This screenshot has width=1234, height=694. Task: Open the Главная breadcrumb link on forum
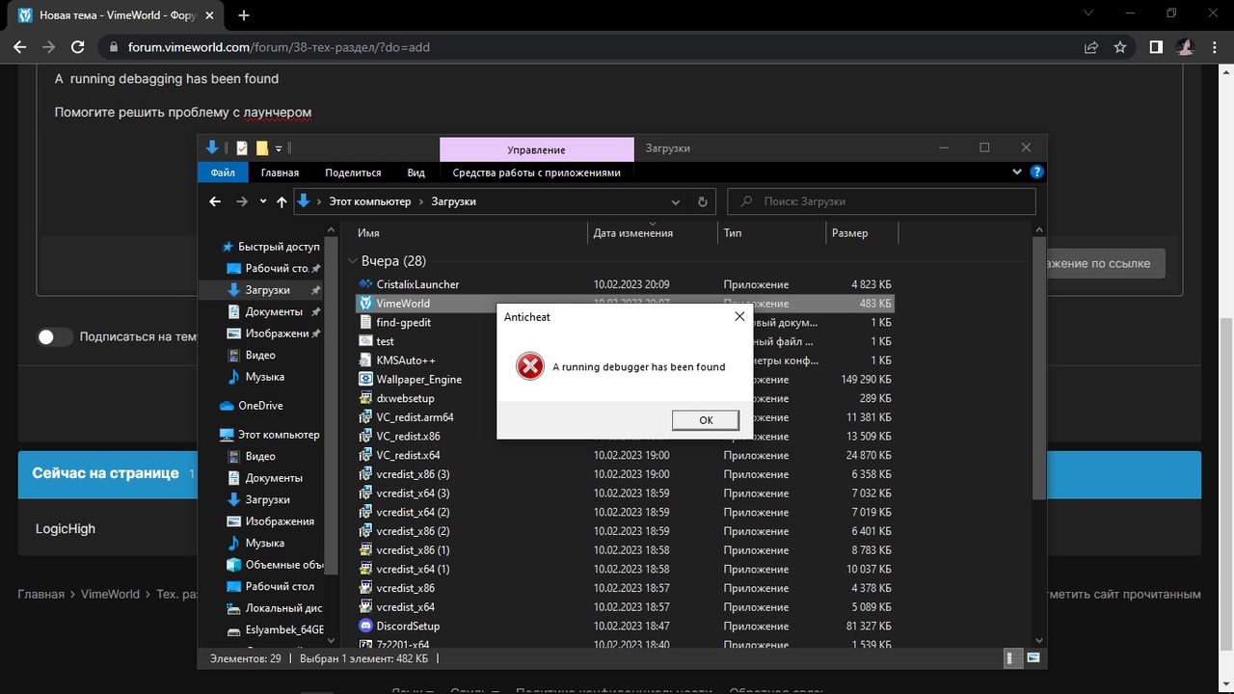pyautogui.click(x=40, y=594)
